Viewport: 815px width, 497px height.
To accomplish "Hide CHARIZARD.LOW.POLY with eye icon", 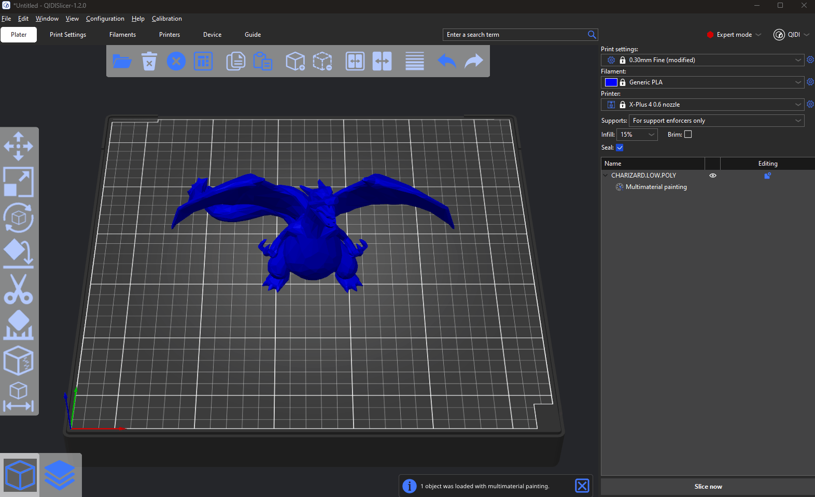I will pos(713,176).
